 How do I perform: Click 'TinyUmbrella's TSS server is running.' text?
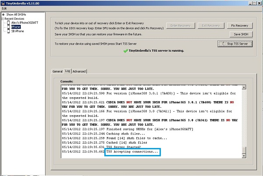coord(156,51)
